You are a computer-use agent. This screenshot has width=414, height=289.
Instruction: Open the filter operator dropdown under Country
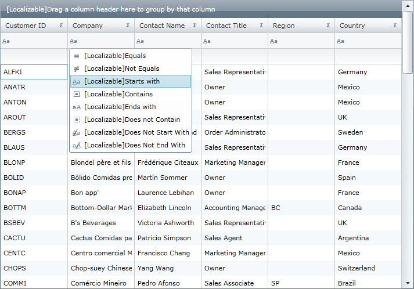[340, 41]
